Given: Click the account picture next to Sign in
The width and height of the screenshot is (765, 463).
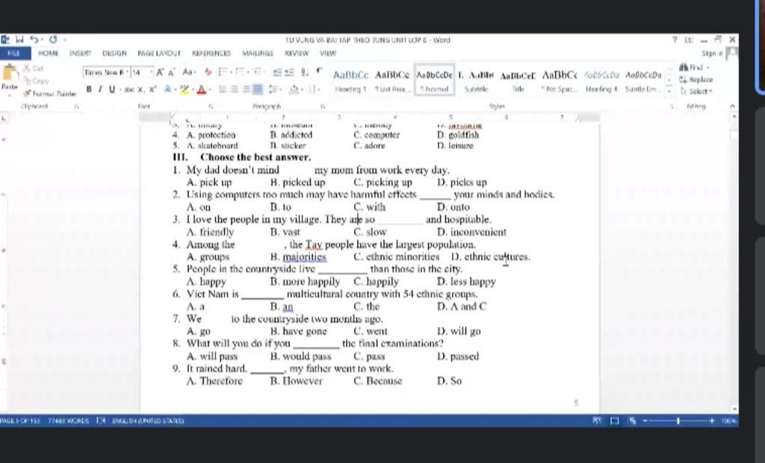Looking at the screenshot, I should (x=732, y=53).
